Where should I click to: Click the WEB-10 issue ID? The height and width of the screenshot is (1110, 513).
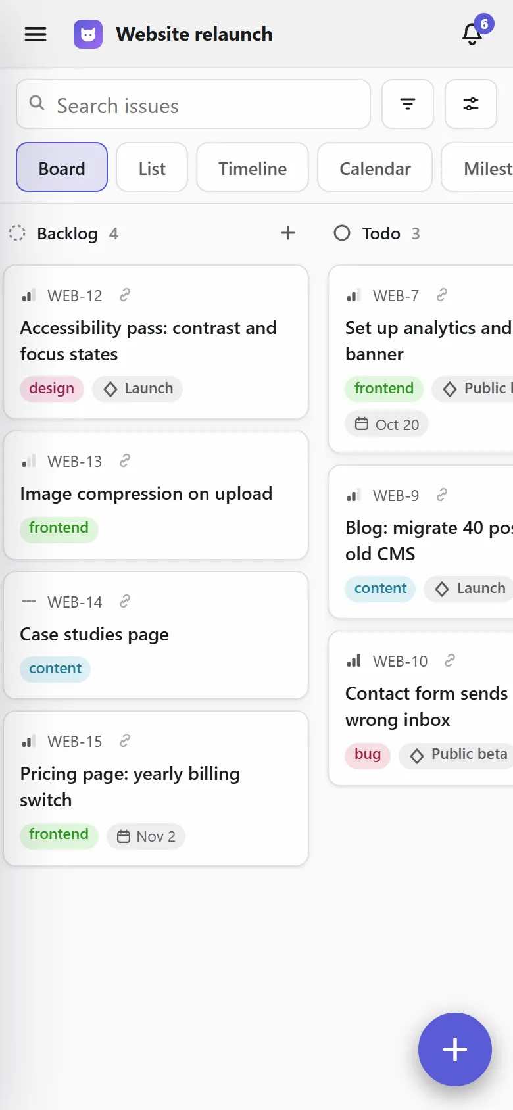click(400, 661)
